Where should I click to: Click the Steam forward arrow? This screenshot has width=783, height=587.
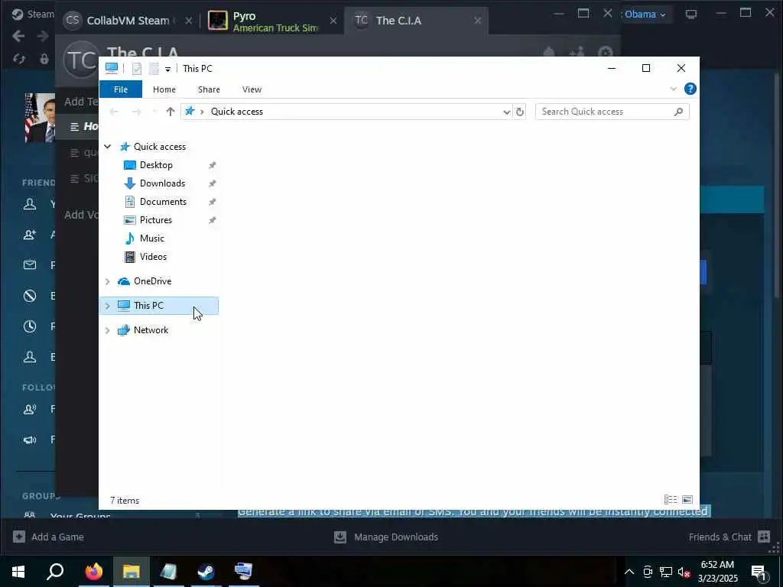(43, 36)
